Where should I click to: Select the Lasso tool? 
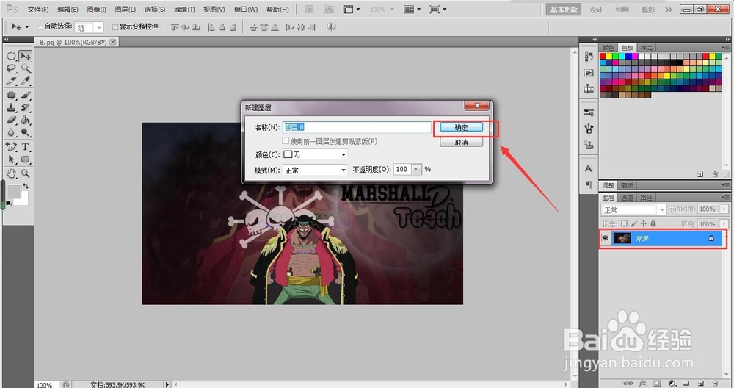(11, 68)
